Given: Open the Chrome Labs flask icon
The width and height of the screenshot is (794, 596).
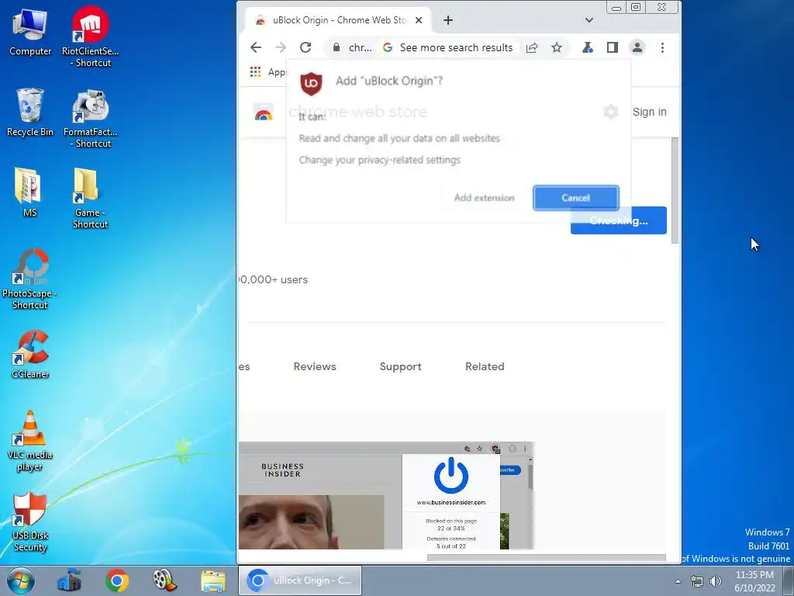Looking at the screenshot, I should [588, 47].
